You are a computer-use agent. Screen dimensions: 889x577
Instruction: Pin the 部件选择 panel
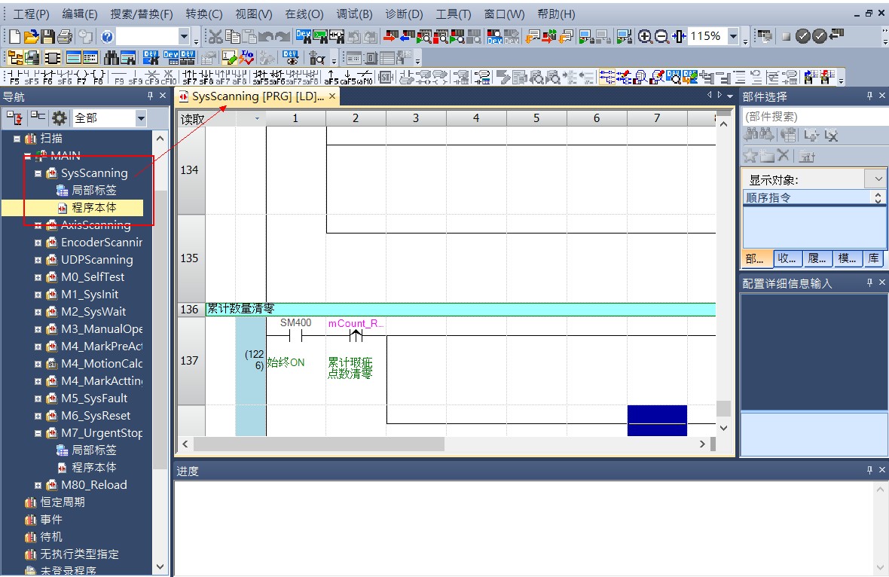871,96
